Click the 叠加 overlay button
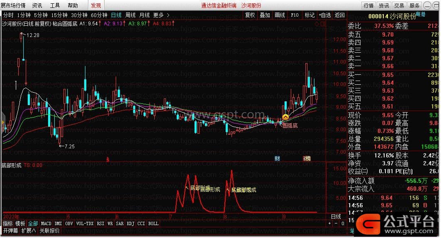The width and height of the screenshot is (441, 238). [265, 15]
